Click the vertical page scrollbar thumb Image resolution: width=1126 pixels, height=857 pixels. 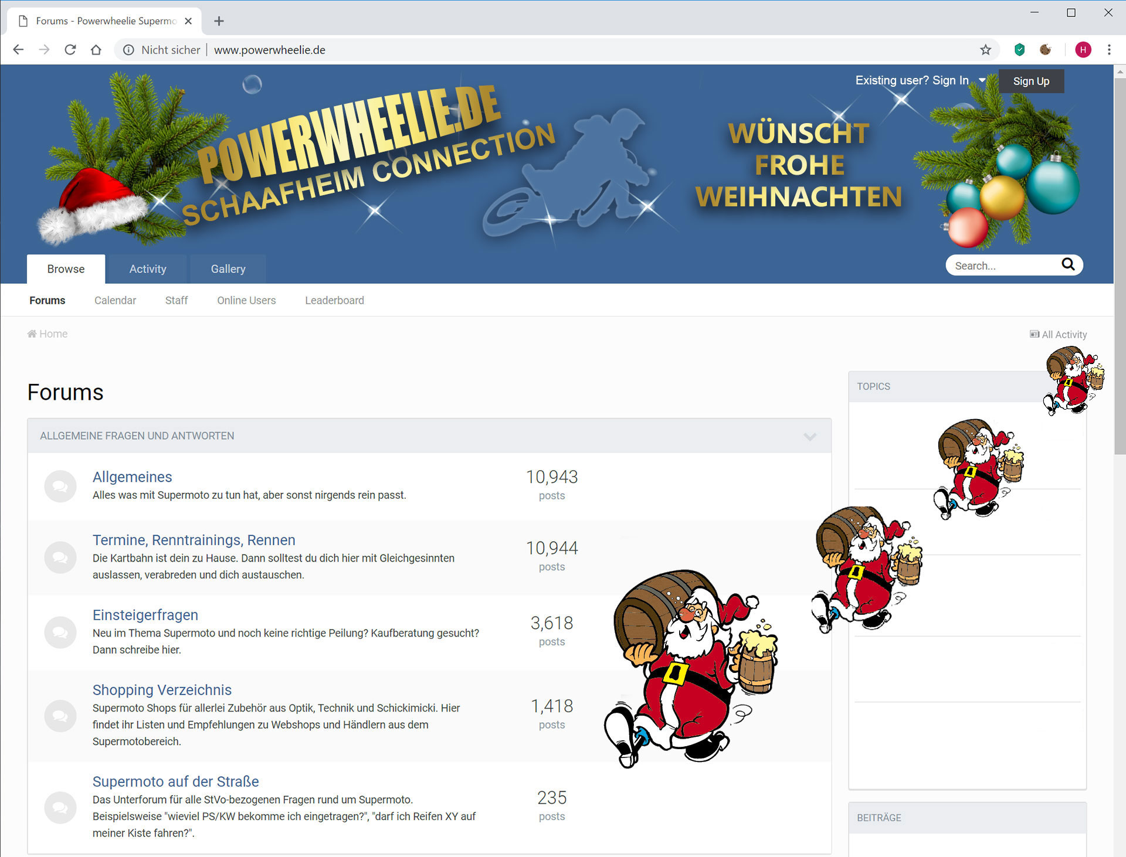pyautogui.click(x=1120, y=267)
